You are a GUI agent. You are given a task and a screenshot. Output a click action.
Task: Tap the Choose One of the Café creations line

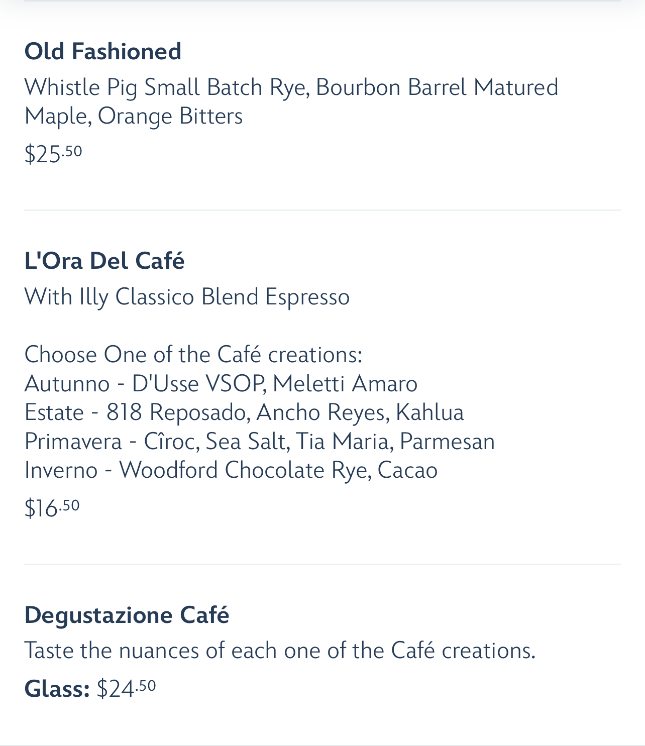pyautogui.click(x=193, y=355)
